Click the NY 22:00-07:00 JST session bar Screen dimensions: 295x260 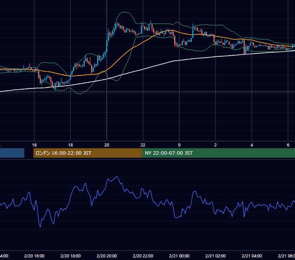(218, 153)
